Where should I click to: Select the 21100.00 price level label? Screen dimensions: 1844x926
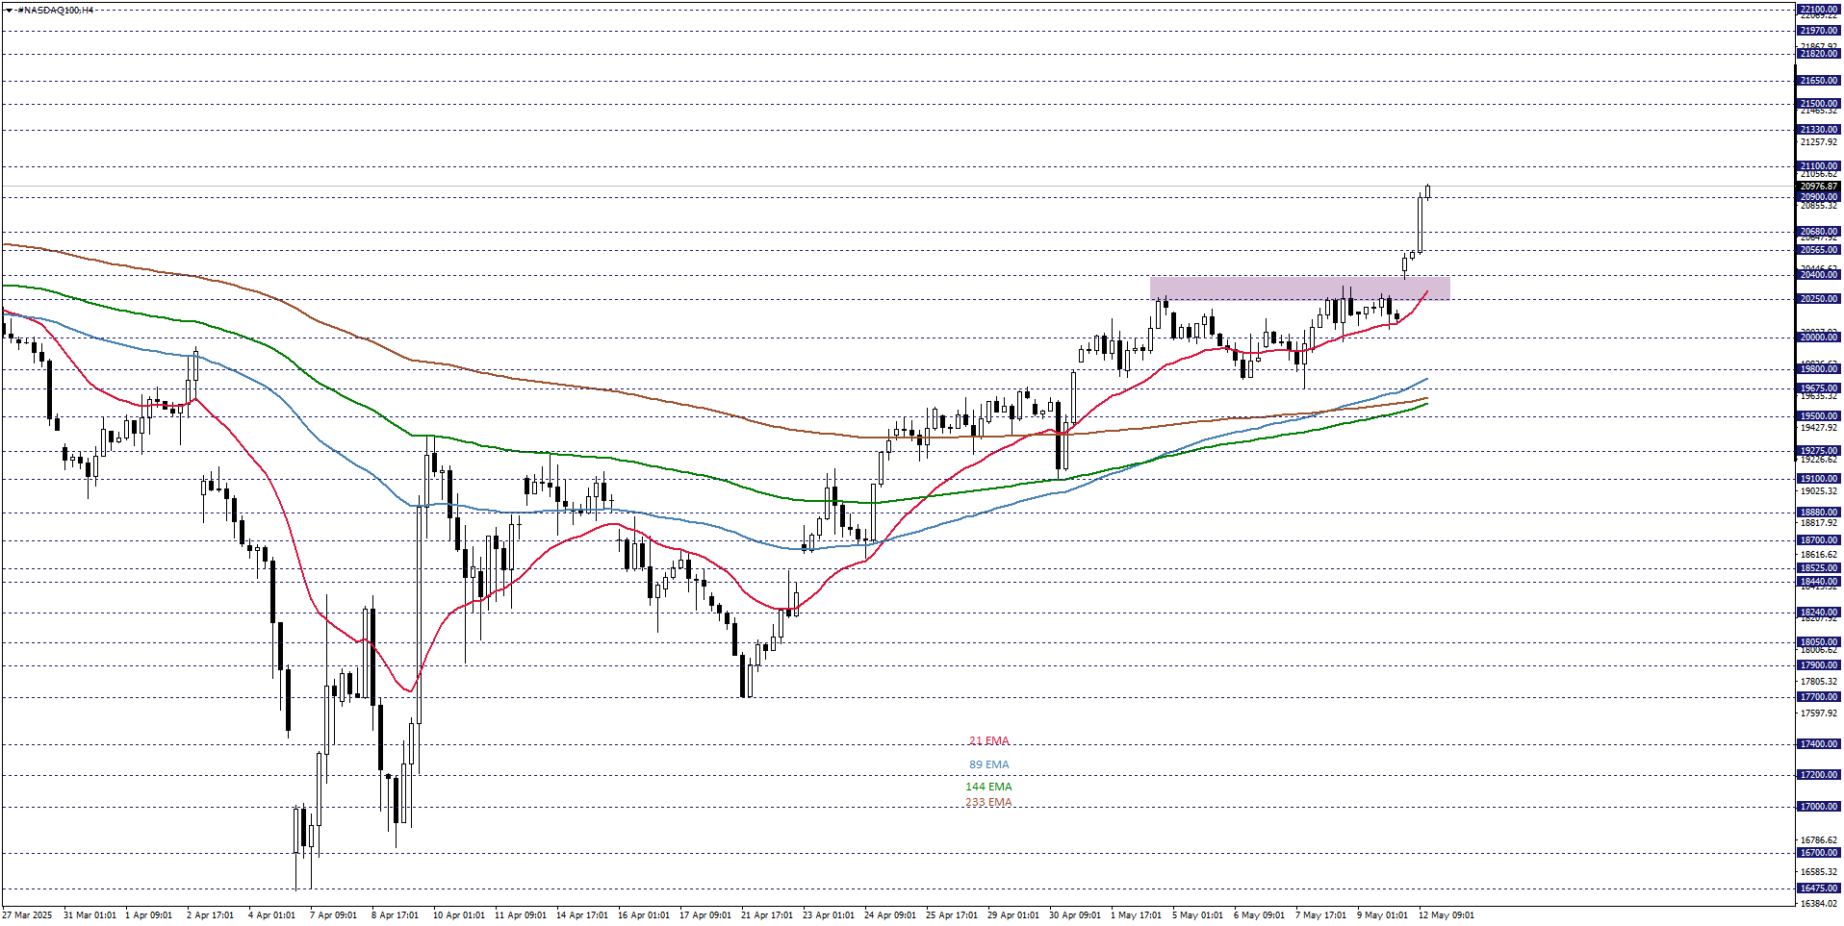[x=1818, y=166]
